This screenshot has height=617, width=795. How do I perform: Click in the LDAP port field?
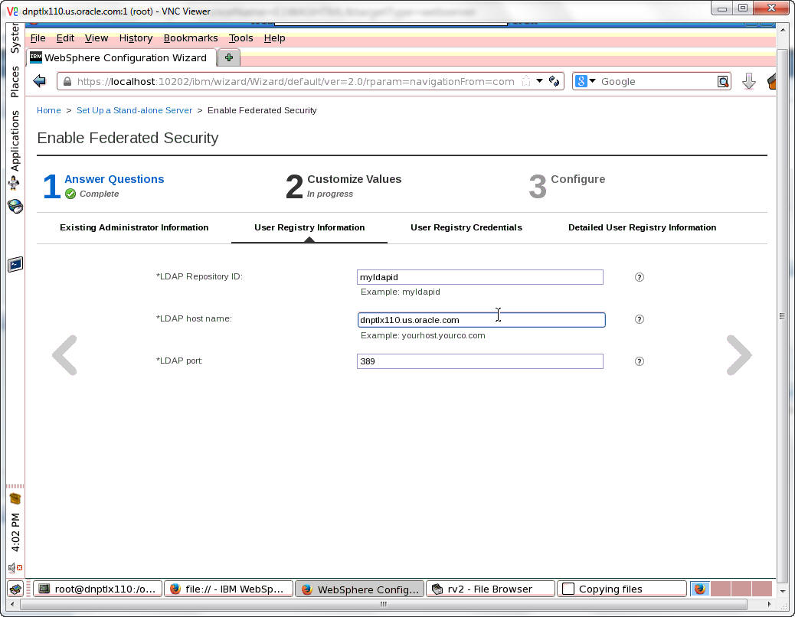tap(480, 361)
